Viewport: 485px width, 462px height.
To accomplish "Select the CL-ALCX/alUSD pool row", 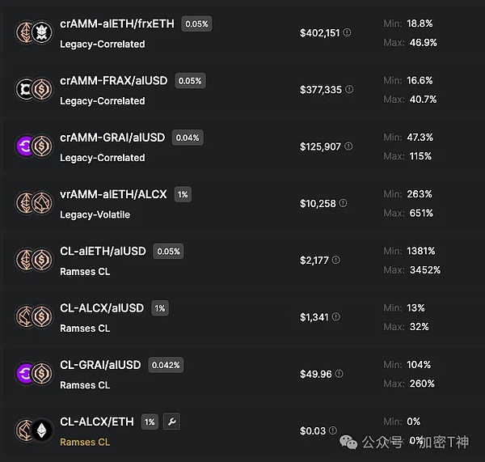I will pos(102,308).
